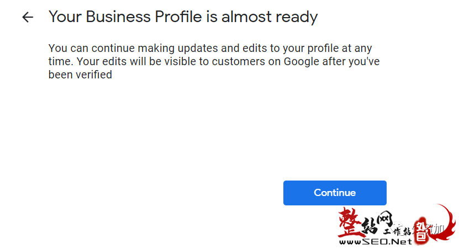Click 'almost ready' in the heading

point(270,17)
